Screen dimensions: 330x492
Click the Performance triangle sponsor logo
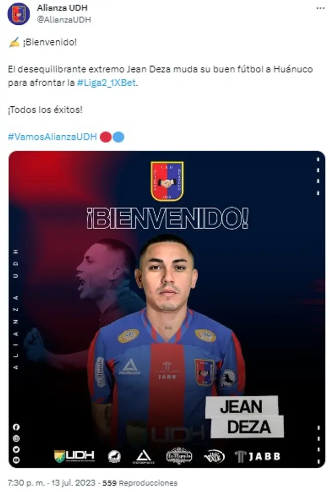[x=143, y=456]
